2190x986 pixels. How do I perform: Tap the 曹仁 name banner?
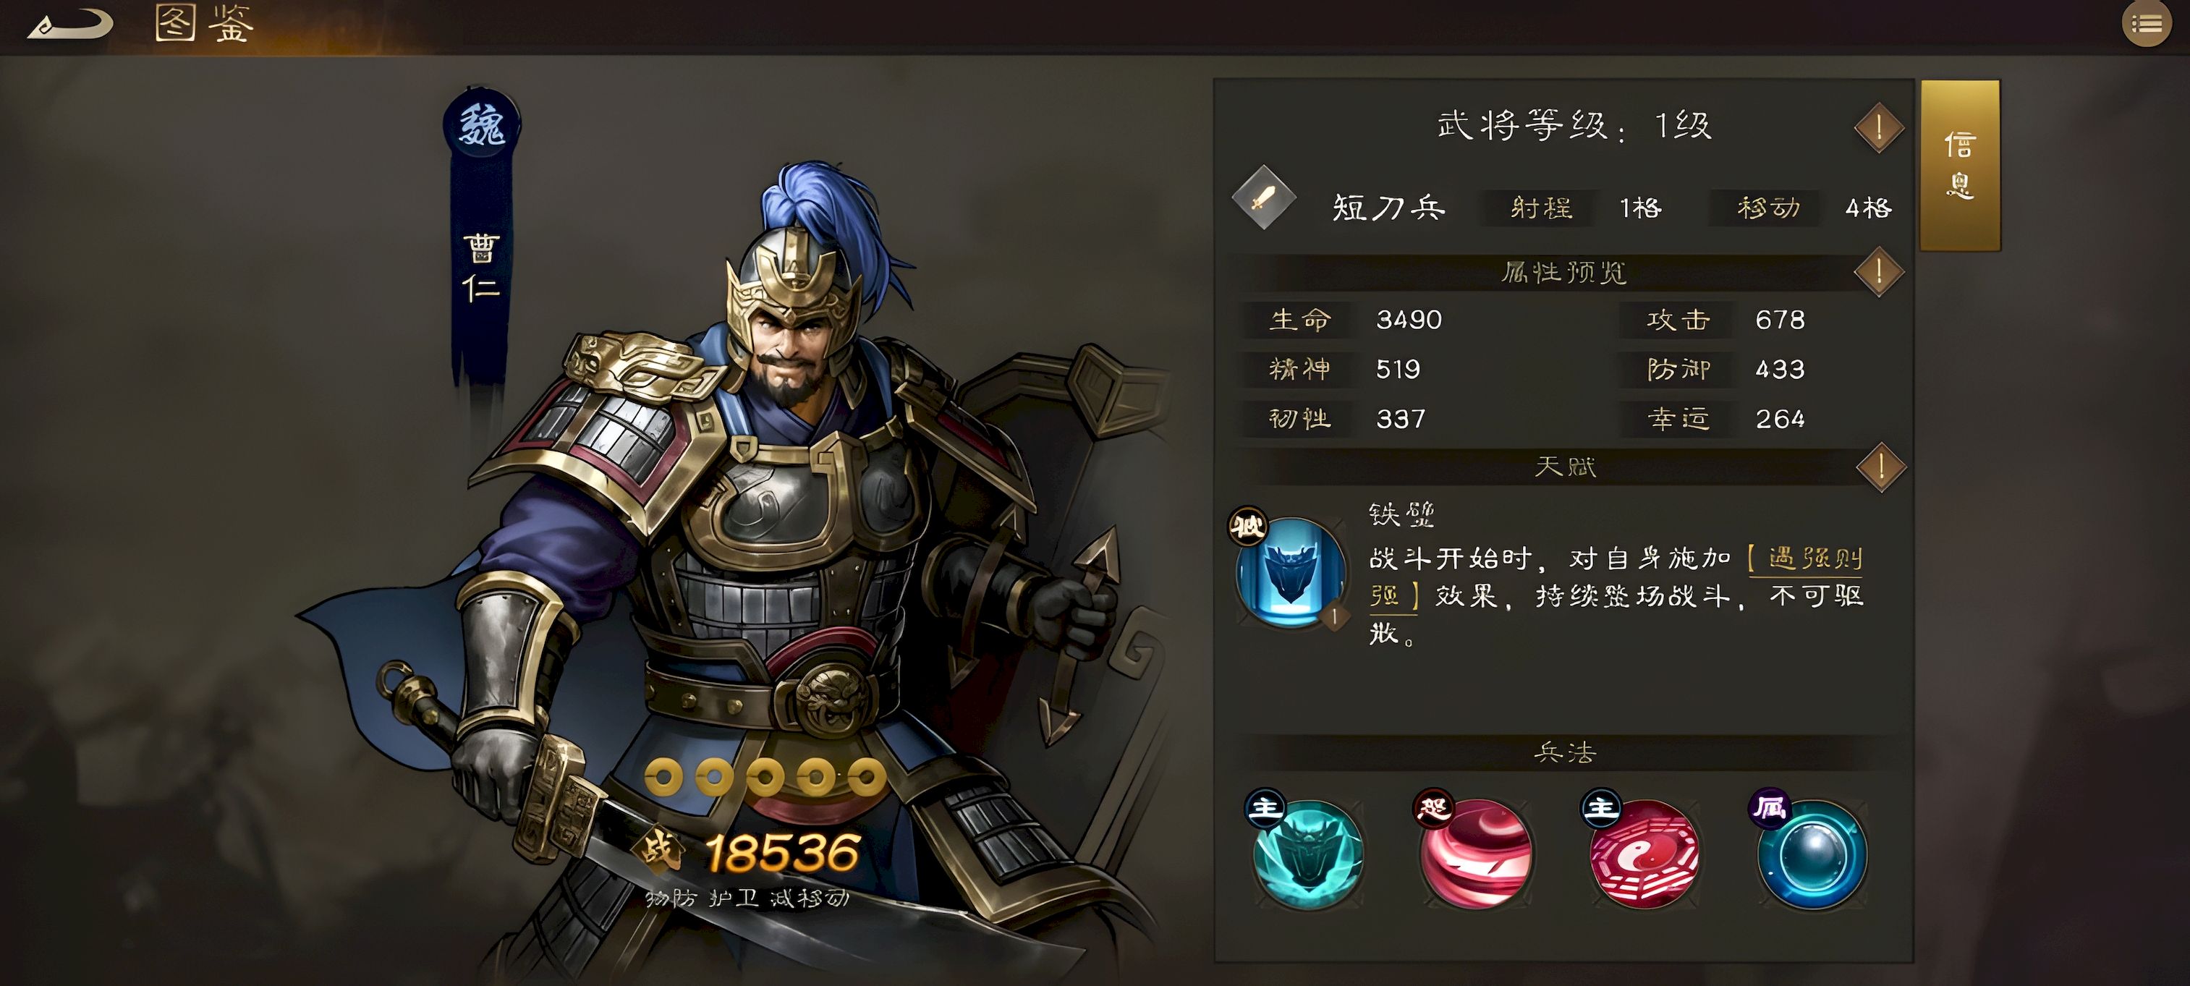point(481,268)
